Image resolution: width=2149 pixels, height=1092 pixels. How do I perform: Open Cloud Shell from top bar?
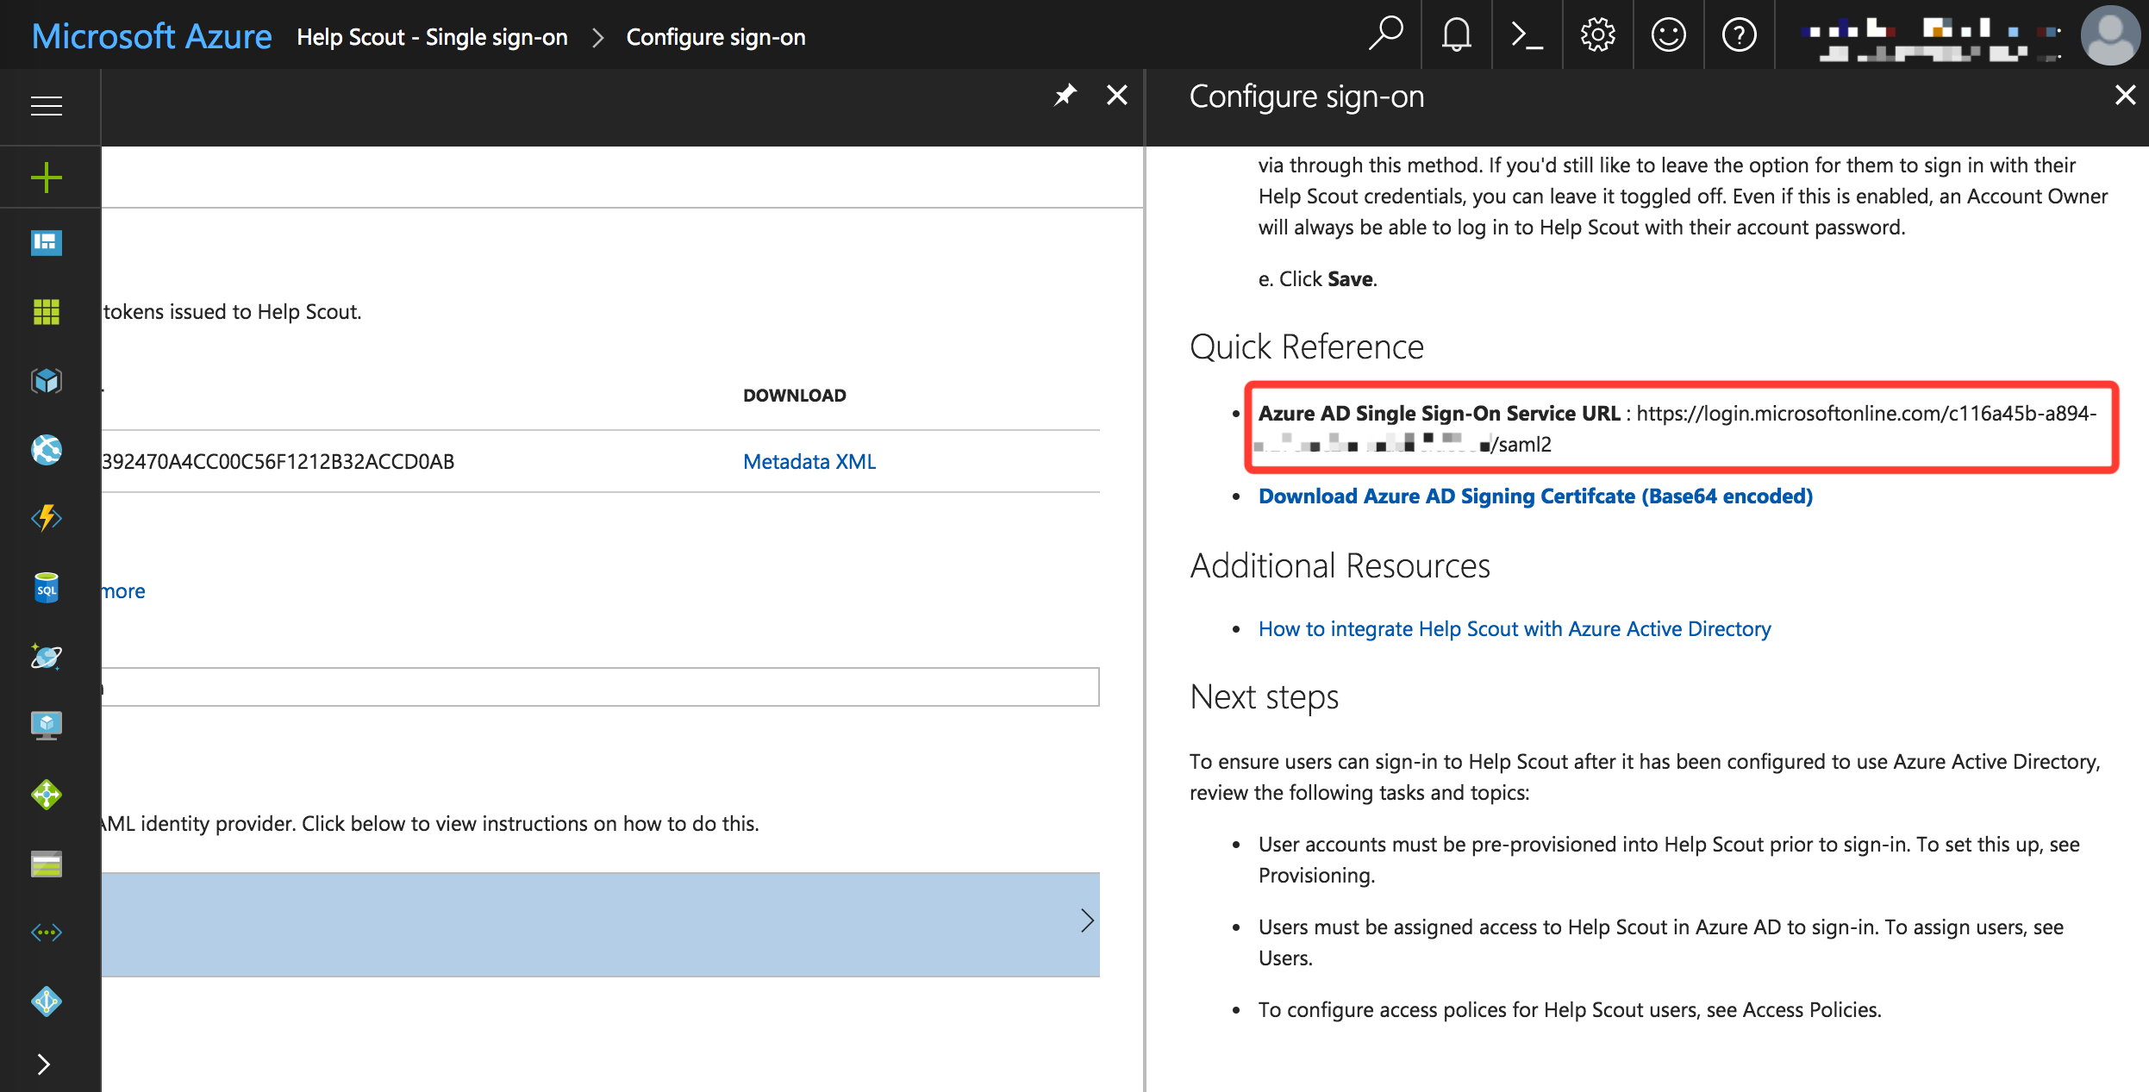pos(1527,36)
